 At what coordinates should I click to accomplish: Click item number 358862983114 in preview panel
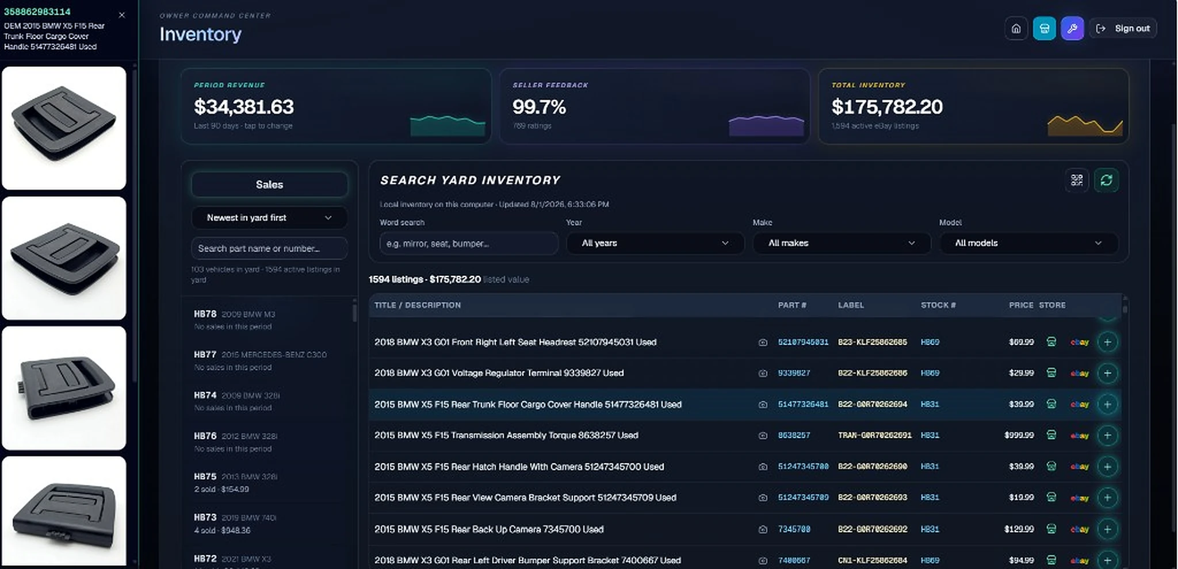(37, 12)
